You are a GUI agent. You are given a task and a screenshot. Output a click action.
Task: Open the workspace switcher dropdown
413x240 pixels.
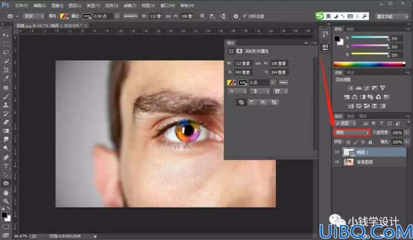coord(391,16)
